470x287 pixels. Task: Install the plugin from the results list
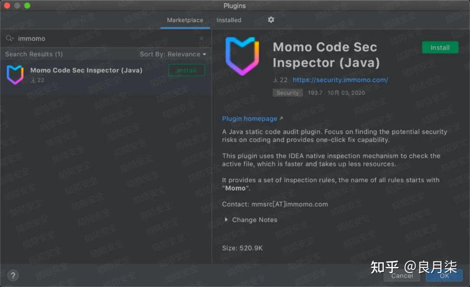click(x=186, y=70)
